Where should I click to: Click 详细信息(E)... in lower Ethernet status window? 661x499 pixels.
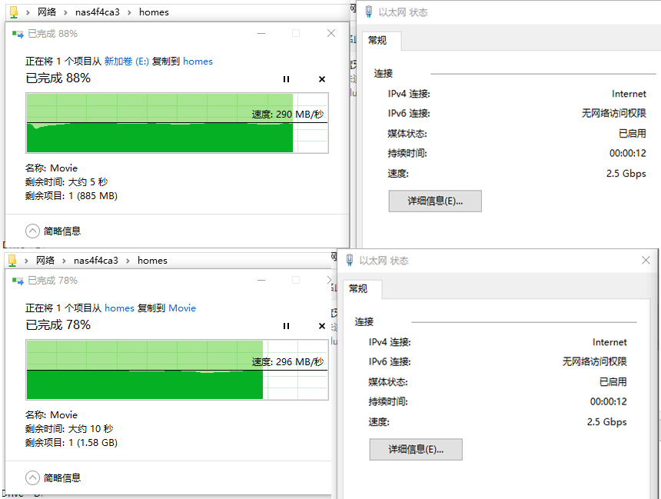point(416,450)
